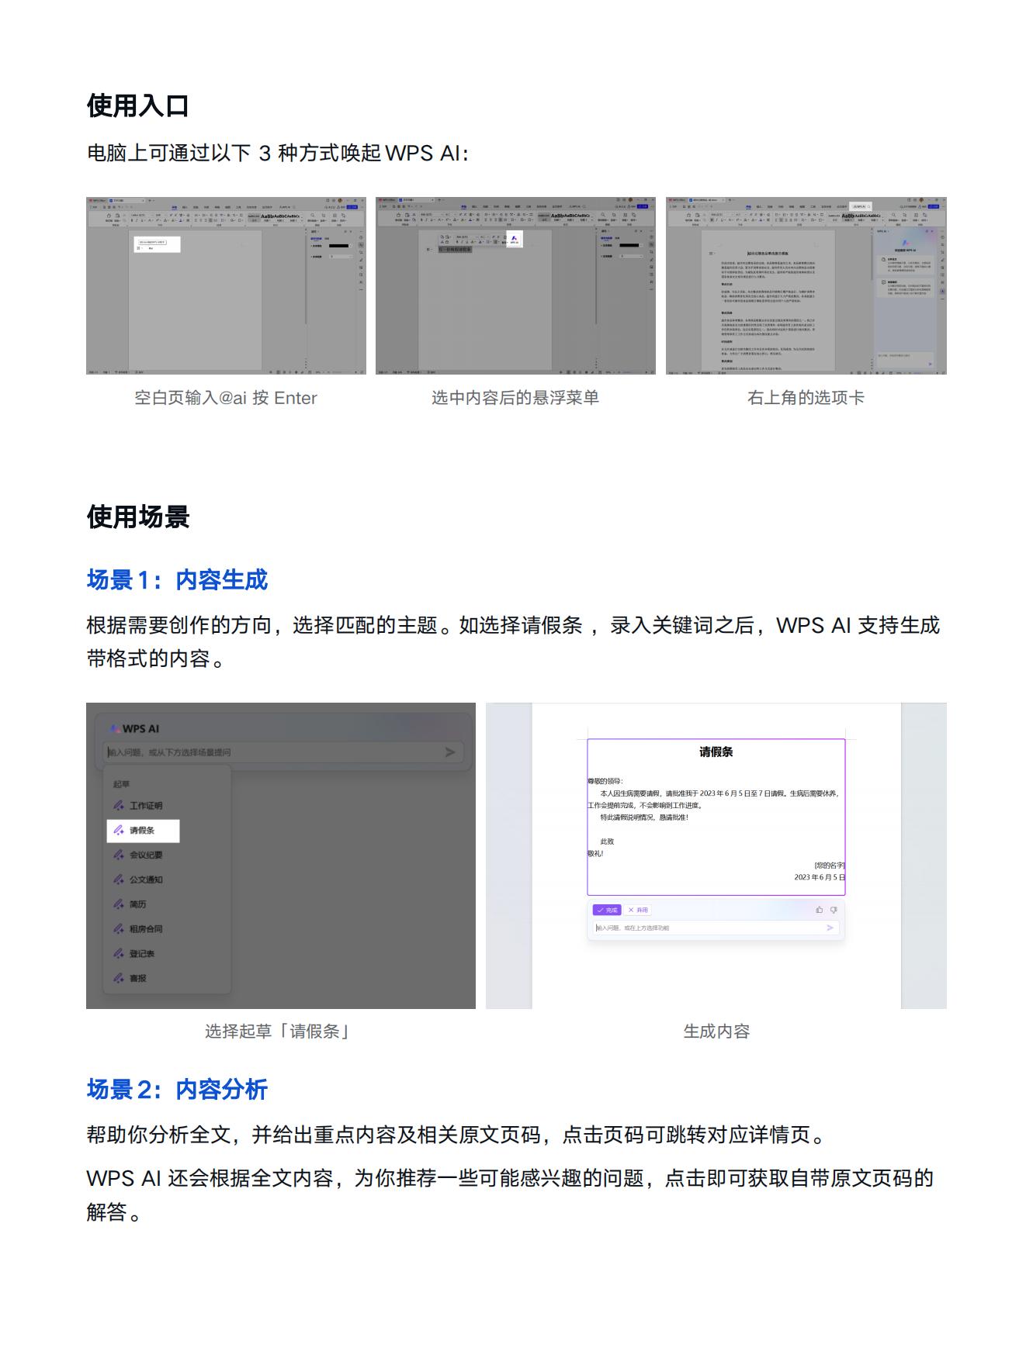Click the 使用入口 heading
The height and width of the screenshot is (1365, 1033).
(138, 106)
